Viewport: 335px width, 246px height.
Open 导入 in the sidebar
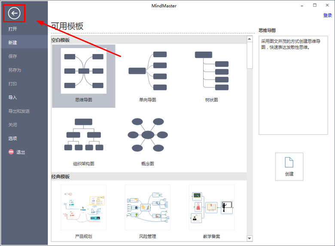(12, 97)
